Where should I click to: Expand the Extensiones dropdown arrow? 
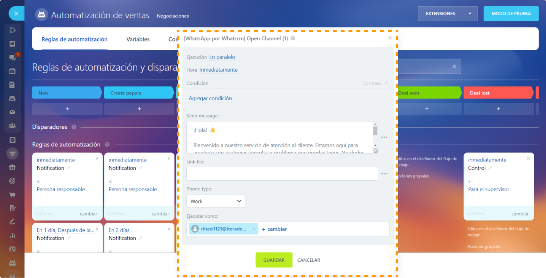tap(470, 14)
